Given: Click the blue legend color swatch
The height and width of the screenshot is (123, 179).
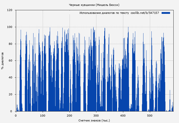Looking at the screenshot, I should pyautogui.click(x=166, y=13).
